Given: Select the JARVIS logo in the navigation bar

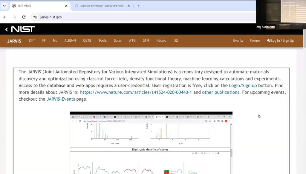Looking at the screenshot, I should (x=14, y=40).
